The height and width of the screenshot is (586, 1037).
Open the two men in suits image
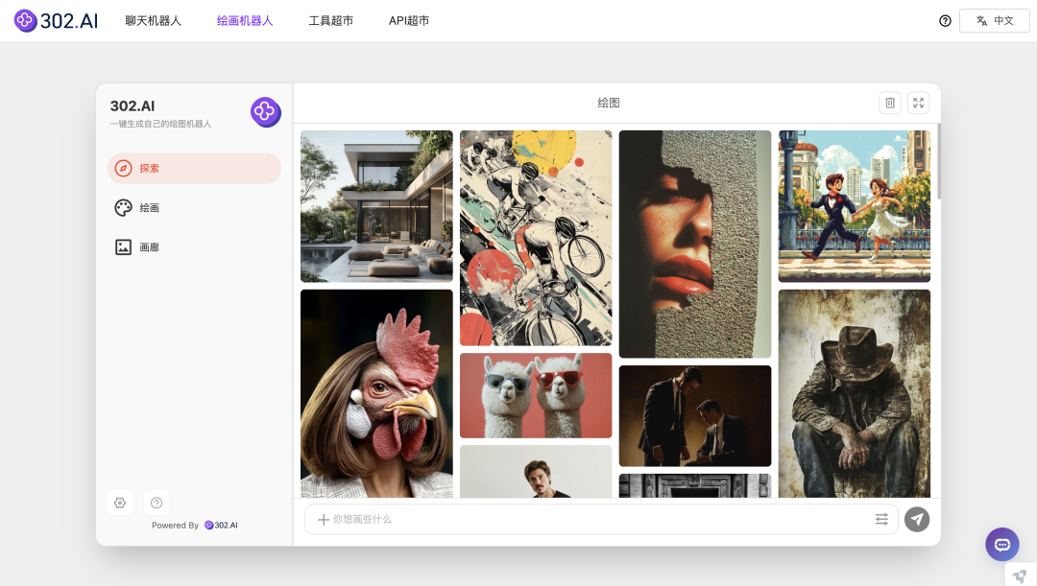(x=695, y=415)
